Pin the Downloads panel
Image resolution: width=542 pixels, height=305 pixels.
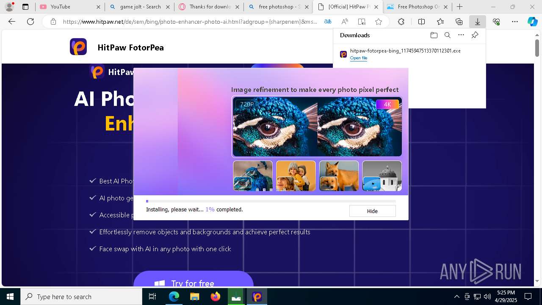point(475,35)
